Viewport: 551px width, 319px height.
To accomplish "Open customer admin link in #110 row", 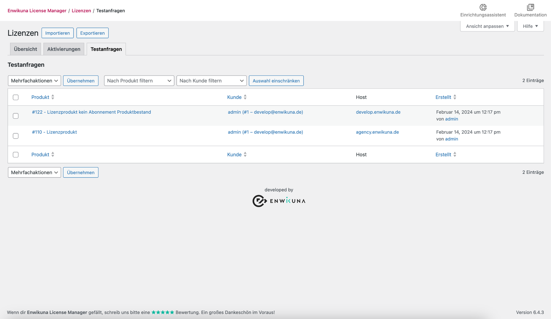I will (265, 132).
